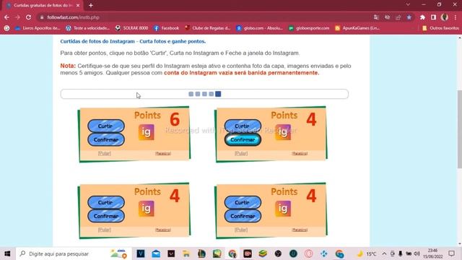462x260 pixels.
Task: Open the taskbar weather widget
Action: [x=118, y=253]
